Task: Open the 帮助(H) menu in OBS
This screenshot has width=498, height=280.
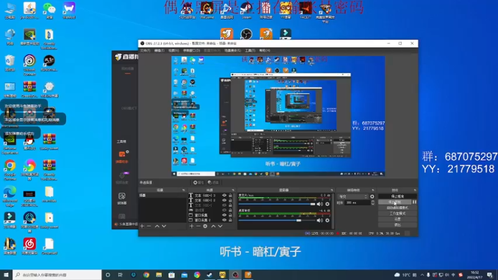Action: click(x=265, y=50)
